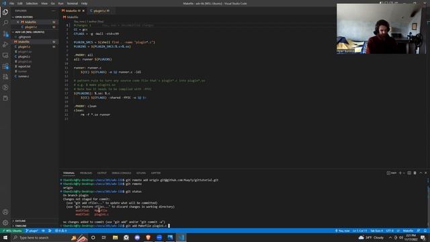Open the Source Control view
Screen dimensions: 430x242
5,34
